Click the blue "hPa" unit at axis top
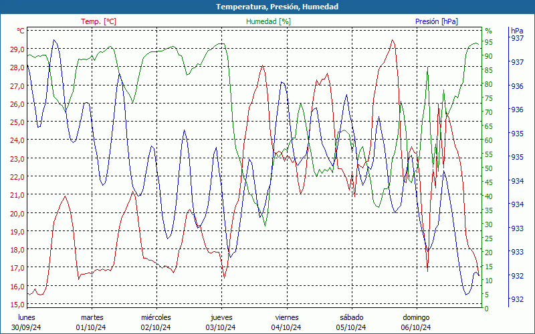Image resolution: width=535 pixels, height=334 pixels. click(517, 30)
